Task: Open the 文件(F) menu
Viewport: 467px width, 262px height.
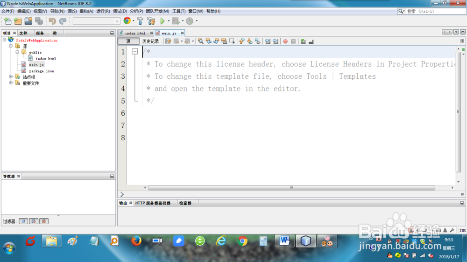Action: coord(8,11)
